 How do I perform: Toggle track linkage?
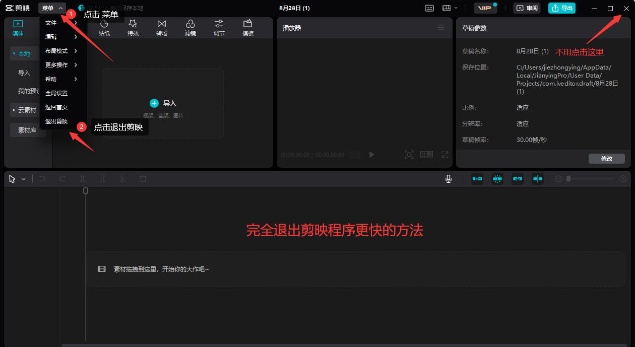[518, 179]
